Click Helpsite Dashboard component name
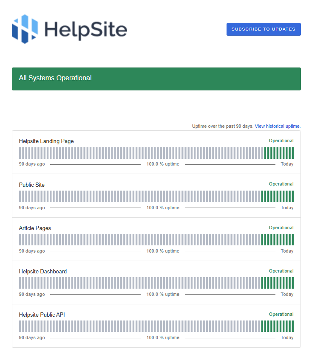 [43, 271]
